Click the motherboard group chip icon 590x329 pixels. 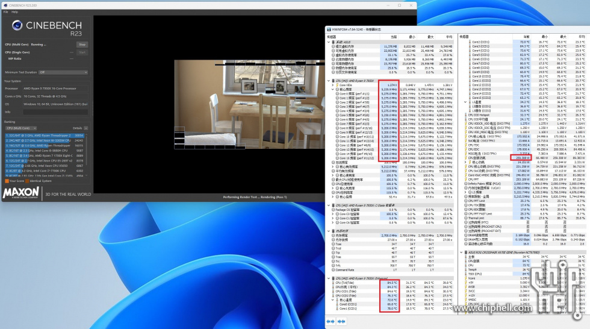tap(466, 252)
